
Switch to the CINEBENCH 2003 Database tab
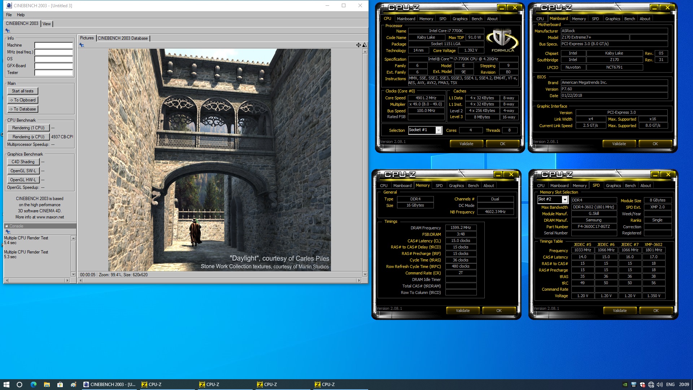(123, 38)
